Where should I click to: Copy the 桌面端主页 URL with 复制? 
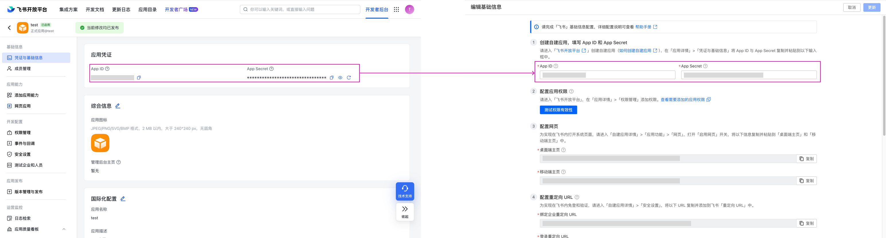point(806,159)
